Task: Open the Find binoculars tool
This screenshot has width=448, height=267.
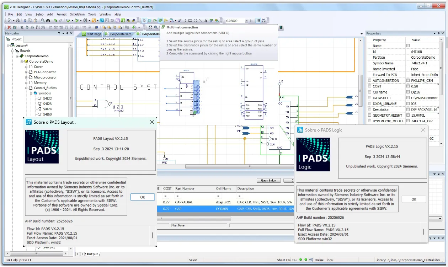Action: 48,21
